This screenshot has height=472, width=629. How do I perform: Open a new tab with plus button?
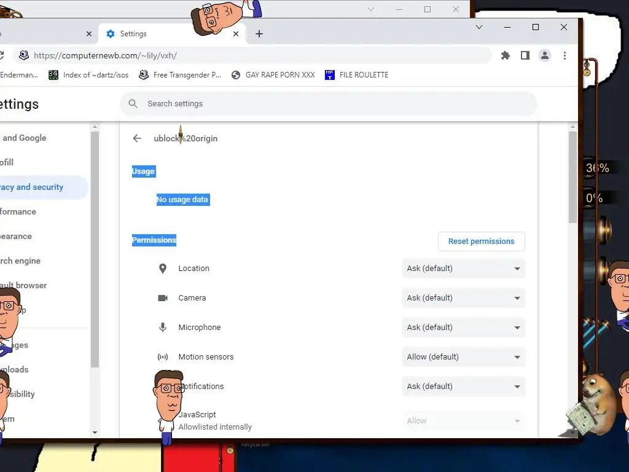point(259,34)
